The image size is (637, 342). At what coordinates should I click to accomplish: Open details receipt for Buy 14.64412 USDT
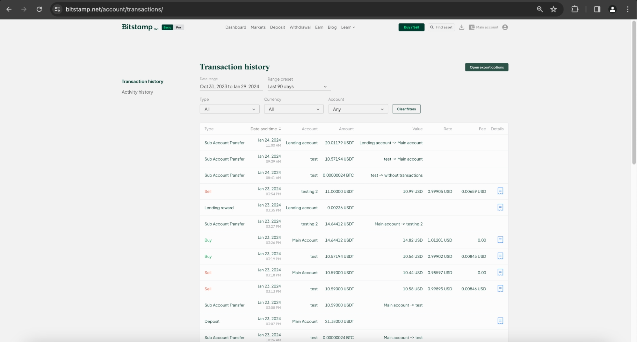[500, 240]
